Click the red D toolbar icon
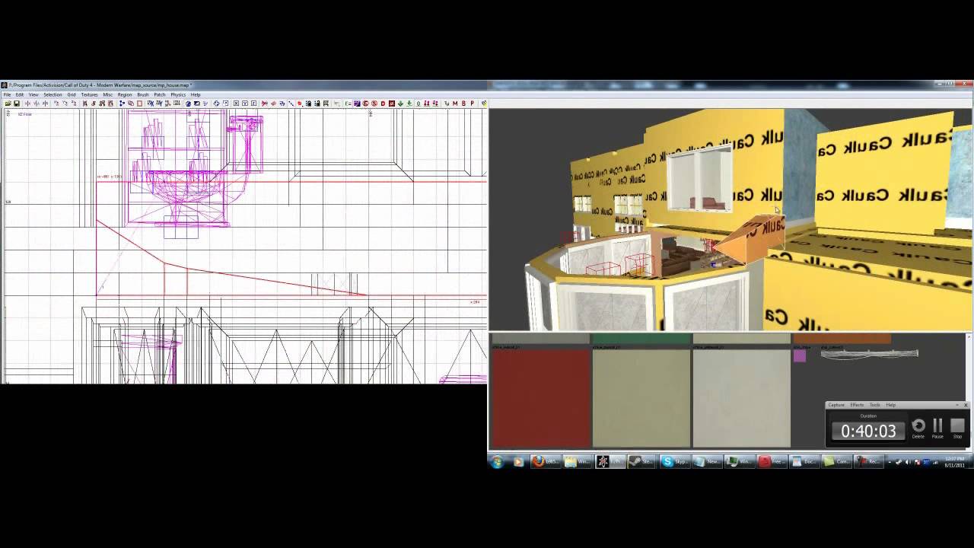 pos(384,104)
